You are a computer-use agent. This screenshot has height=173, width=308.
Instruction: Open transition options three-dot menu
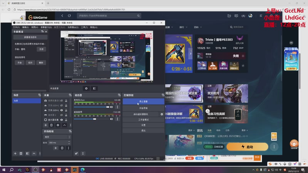tap(69, 148)
